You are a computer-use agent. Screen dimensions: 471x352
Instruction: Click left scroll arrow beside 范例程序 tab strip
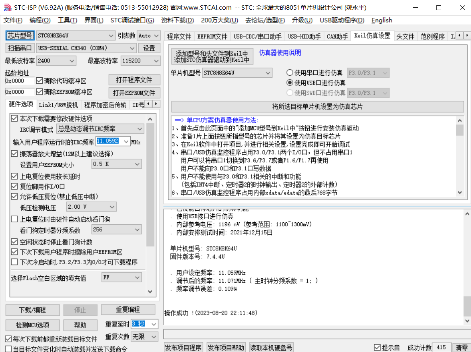click(x=459, y=35)
